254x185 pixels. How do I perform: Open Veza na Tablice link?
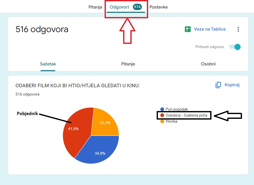[210, 29]
